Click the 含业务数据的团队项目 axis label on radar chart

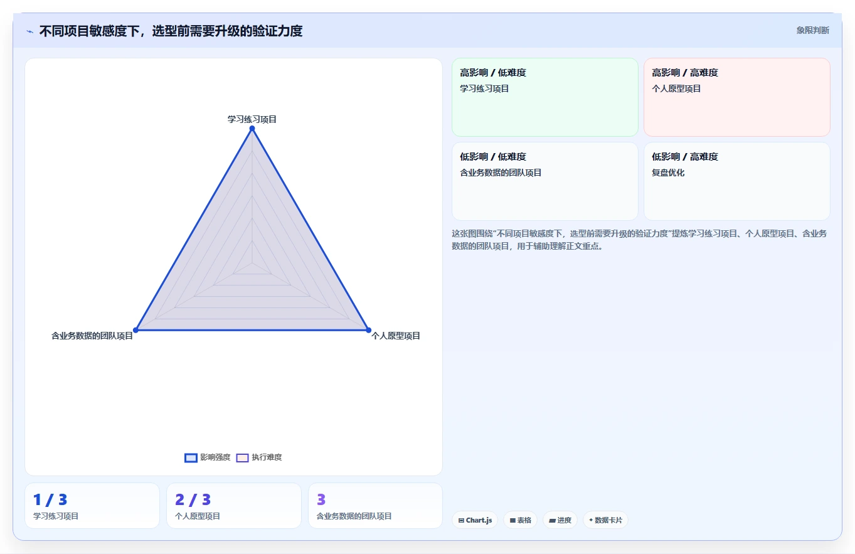click(92, 336)
